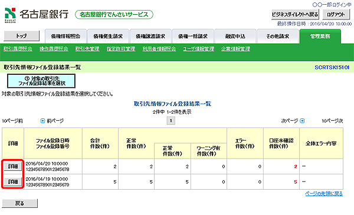Click エラー件数(件) column header
354x215 pixels.
pyautogui.click(x=245, y=143)
